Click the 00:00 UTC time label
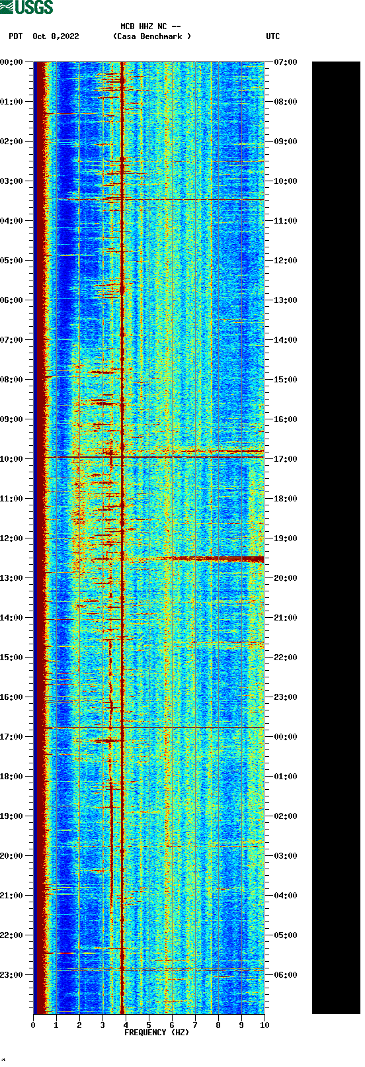The height and width of the screenshot is (1067, 365). click(286, 737)
